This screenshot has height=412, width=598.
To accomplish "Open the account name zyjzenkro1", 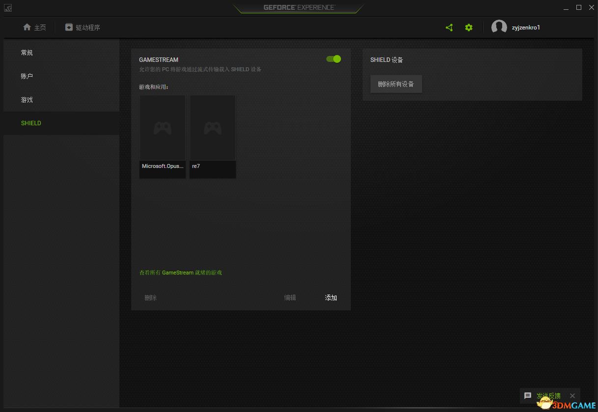I will (526, 27).
